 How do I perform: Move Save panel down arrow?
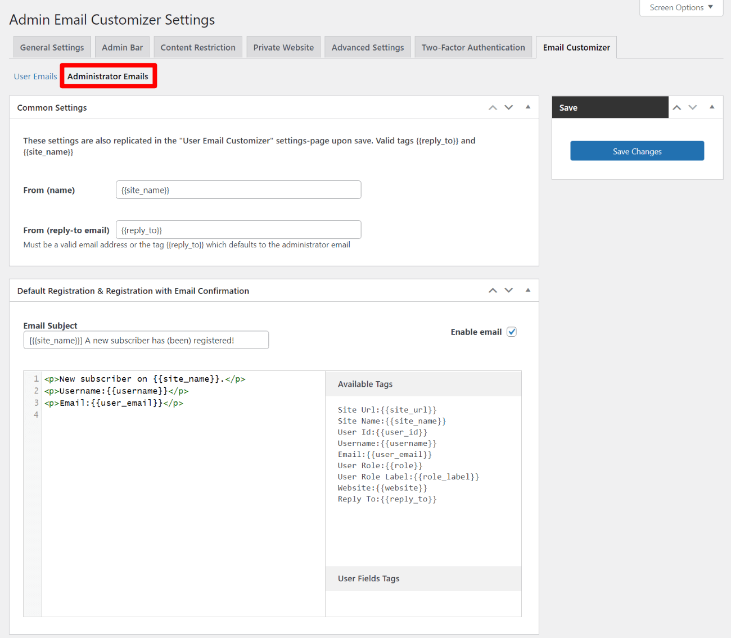click(693, 107)
